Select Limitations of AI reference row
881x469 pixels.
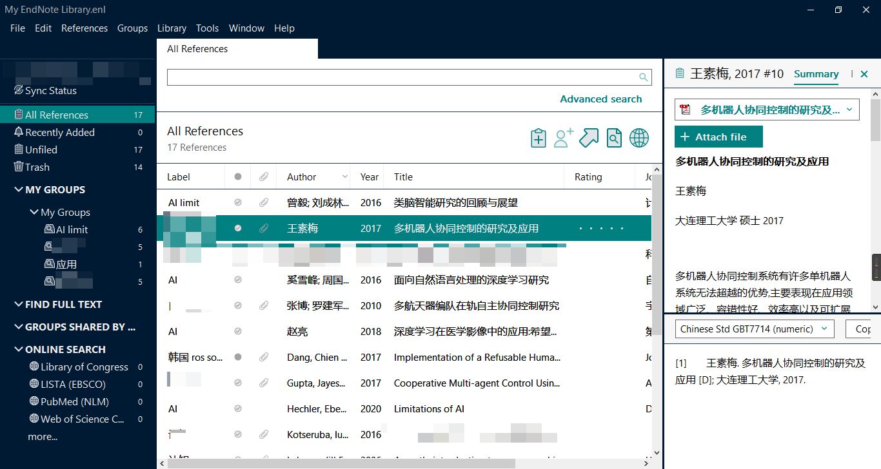404,408
